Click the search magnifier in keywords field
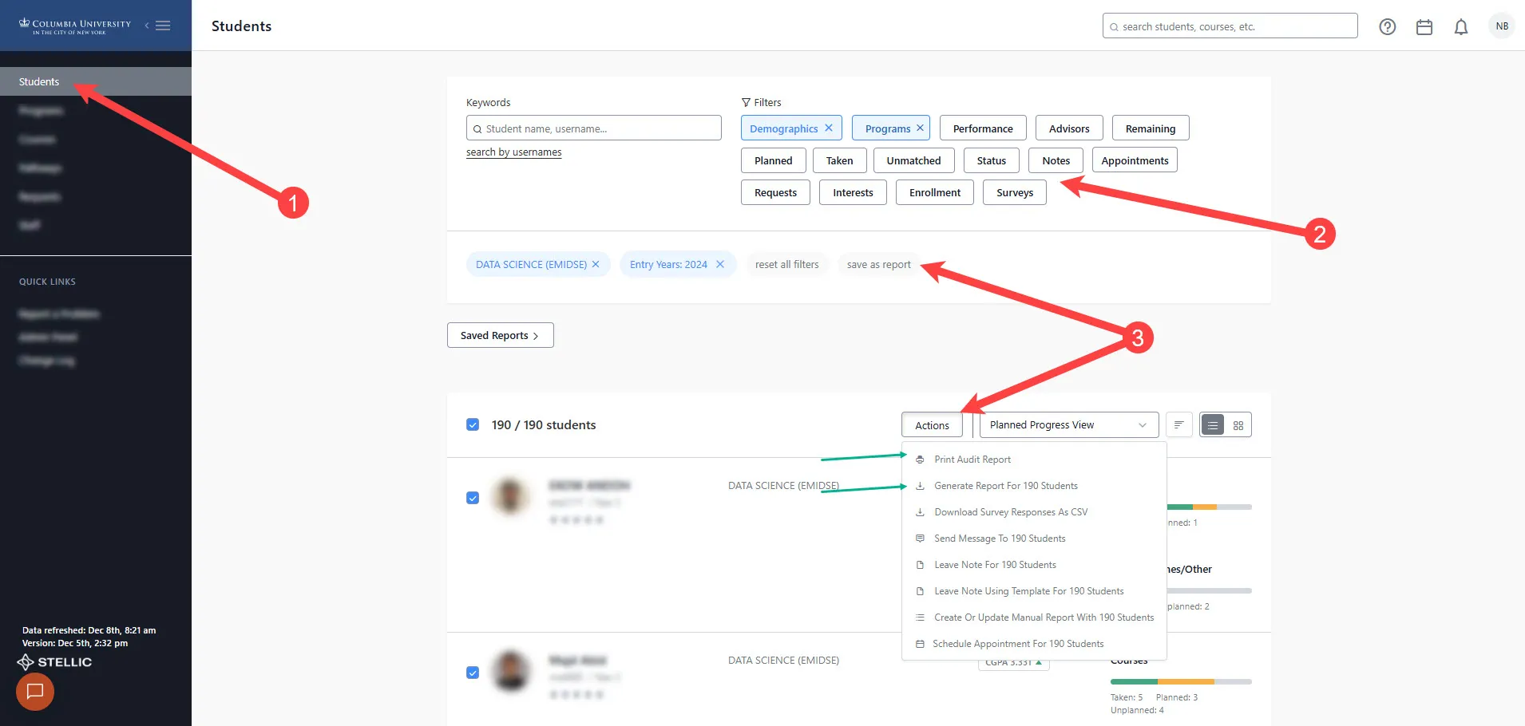Viewport: 1525px width, 726px height. (477, 128)
